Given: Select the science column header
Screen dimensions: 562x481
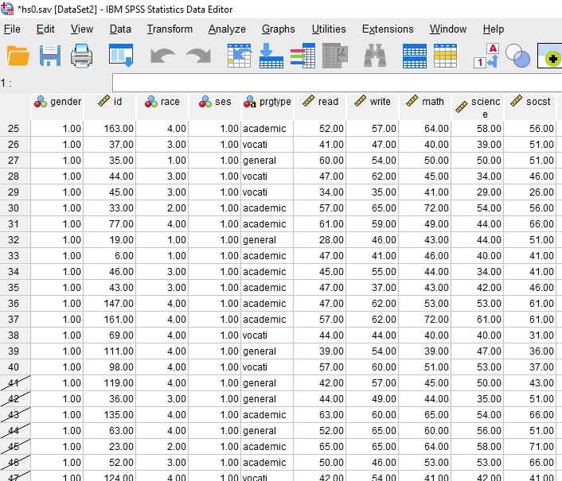Looking at the screenshot, I should [478, 107].
